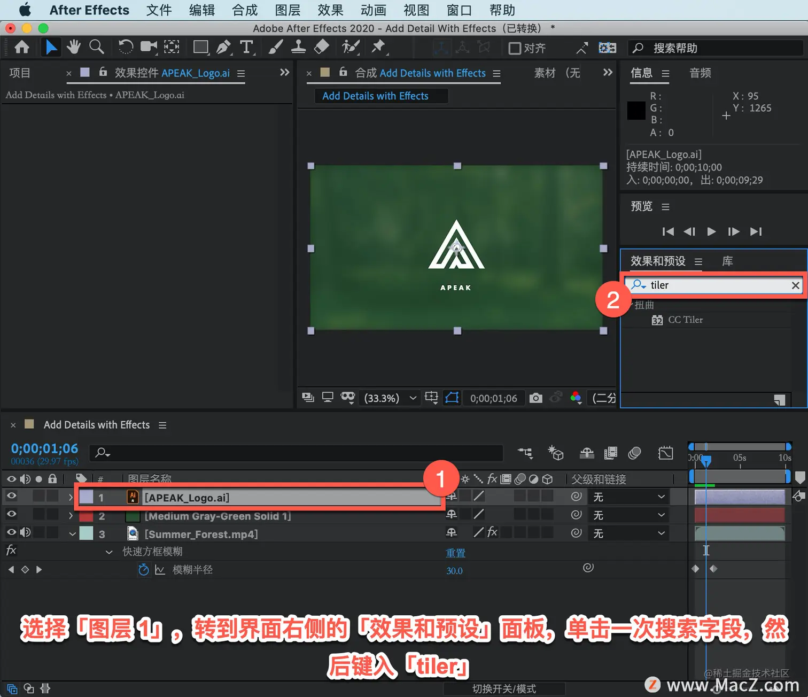The height and width of the screenshot is (697, 808).
Task: Jump to first frame in preview
Action: point(668,231)
